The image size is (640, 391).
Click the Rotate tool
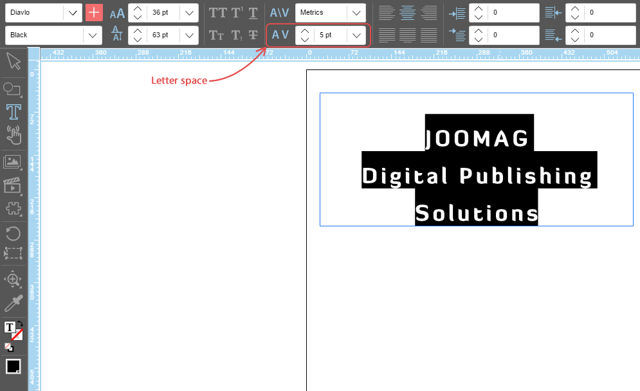14,233
